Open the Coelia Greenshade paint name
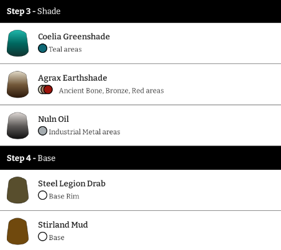The height and width of the screenshot is (250, 281). click(x=74, y=37)
